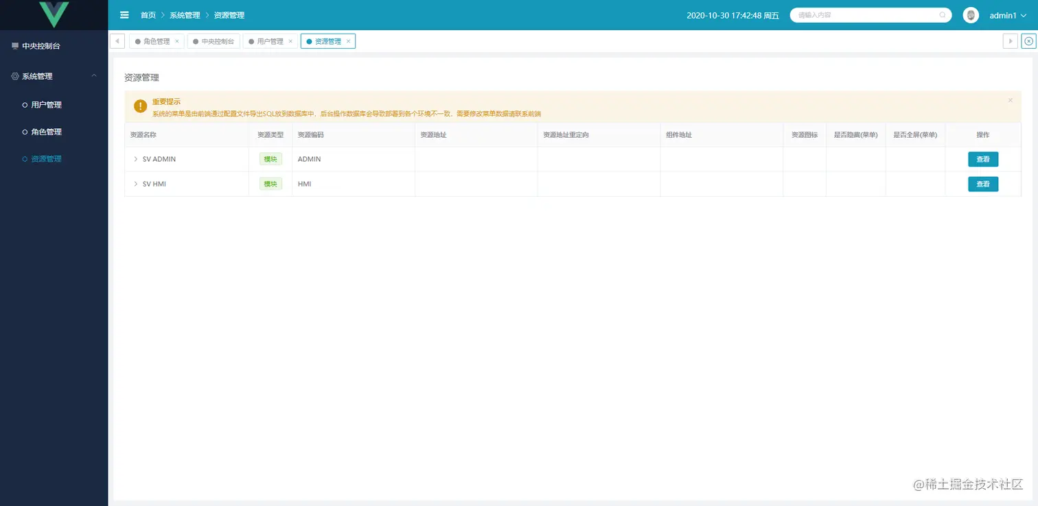
Task: Focus the 请输入内容 search field
Action: pos(870,15)
